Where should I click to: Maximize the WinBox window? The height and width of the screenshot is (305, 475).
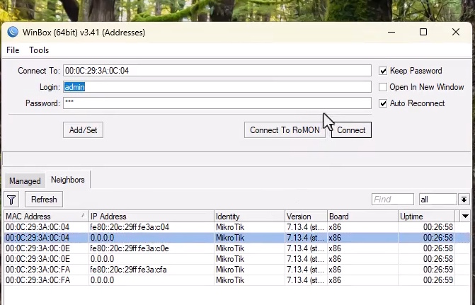click(423, 32)
